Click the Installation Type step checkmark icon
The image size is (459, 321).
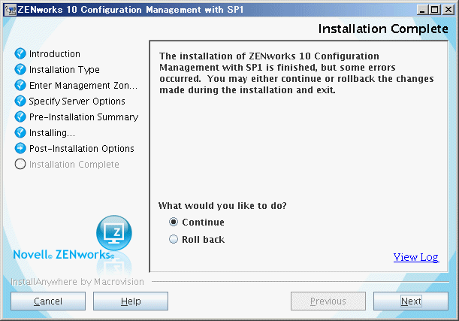[x=20, y=69]
